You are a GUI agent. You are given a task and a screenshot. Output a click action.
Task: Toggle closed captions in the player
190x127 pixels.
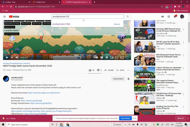tap(102, 57)
